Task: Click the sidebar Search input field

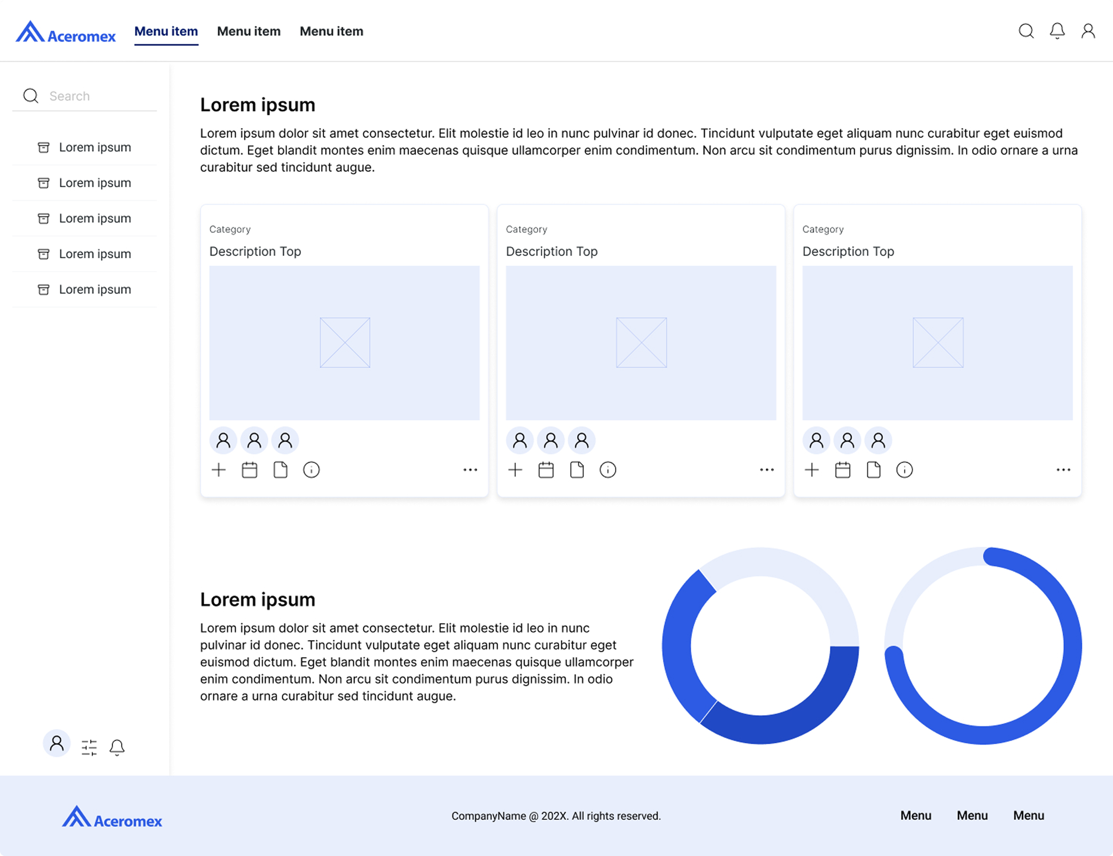Action: 97,96
